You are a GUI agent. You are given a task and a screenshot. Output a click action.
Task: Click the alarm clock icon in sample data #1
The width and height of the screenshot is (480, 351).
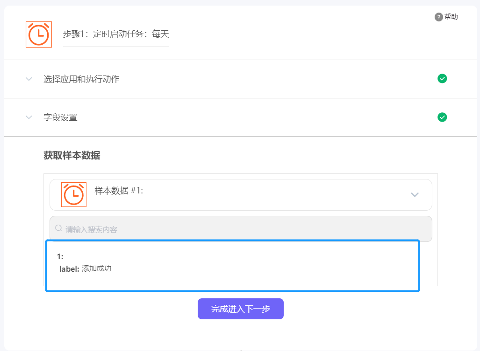[x=74, y=194]
